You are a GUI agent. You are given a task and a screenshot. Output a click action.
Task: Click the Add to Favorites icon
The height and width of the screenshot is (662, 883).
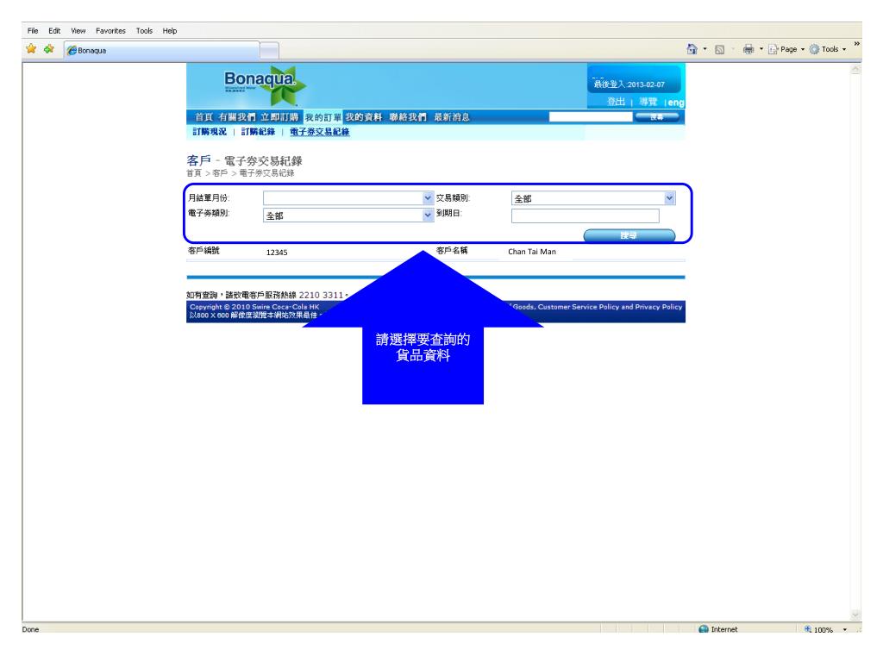coord(49,49)
